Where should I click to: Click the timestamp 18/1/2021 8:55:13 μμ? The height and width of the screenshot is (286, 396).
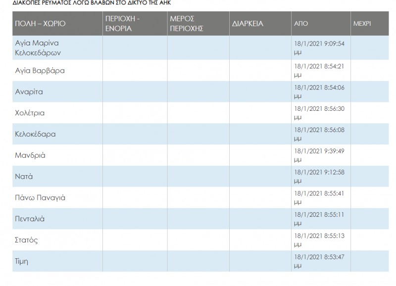pos(319,240)
